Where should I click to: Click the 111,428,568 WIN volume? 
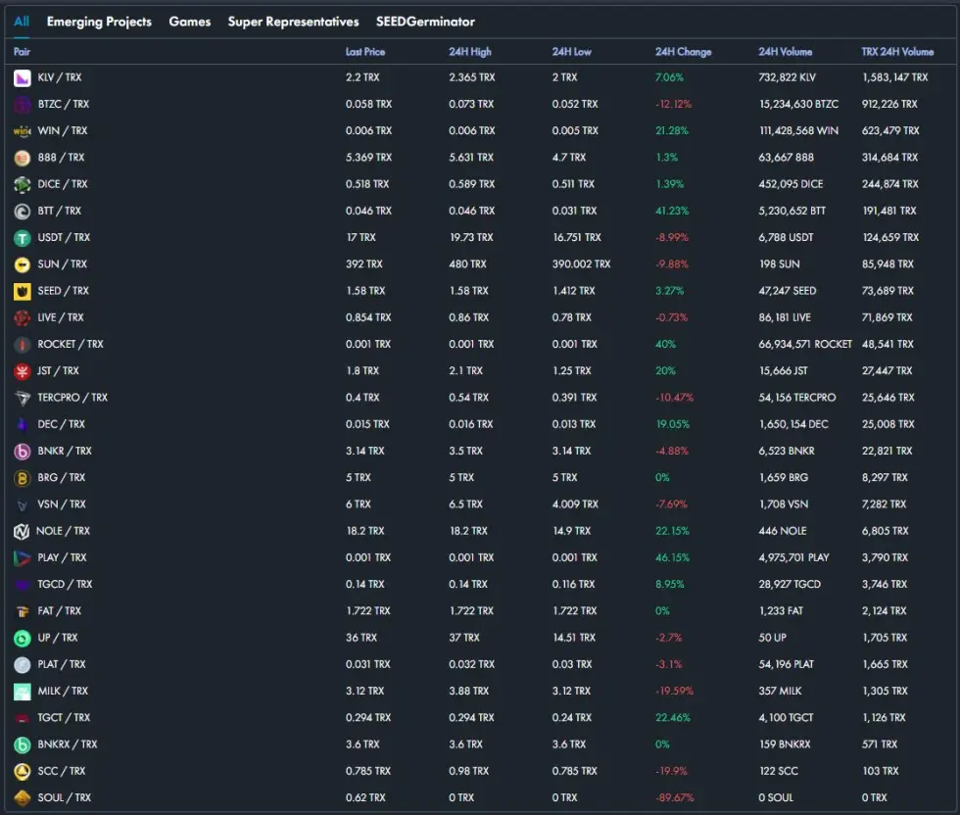[x=798, y=130]
